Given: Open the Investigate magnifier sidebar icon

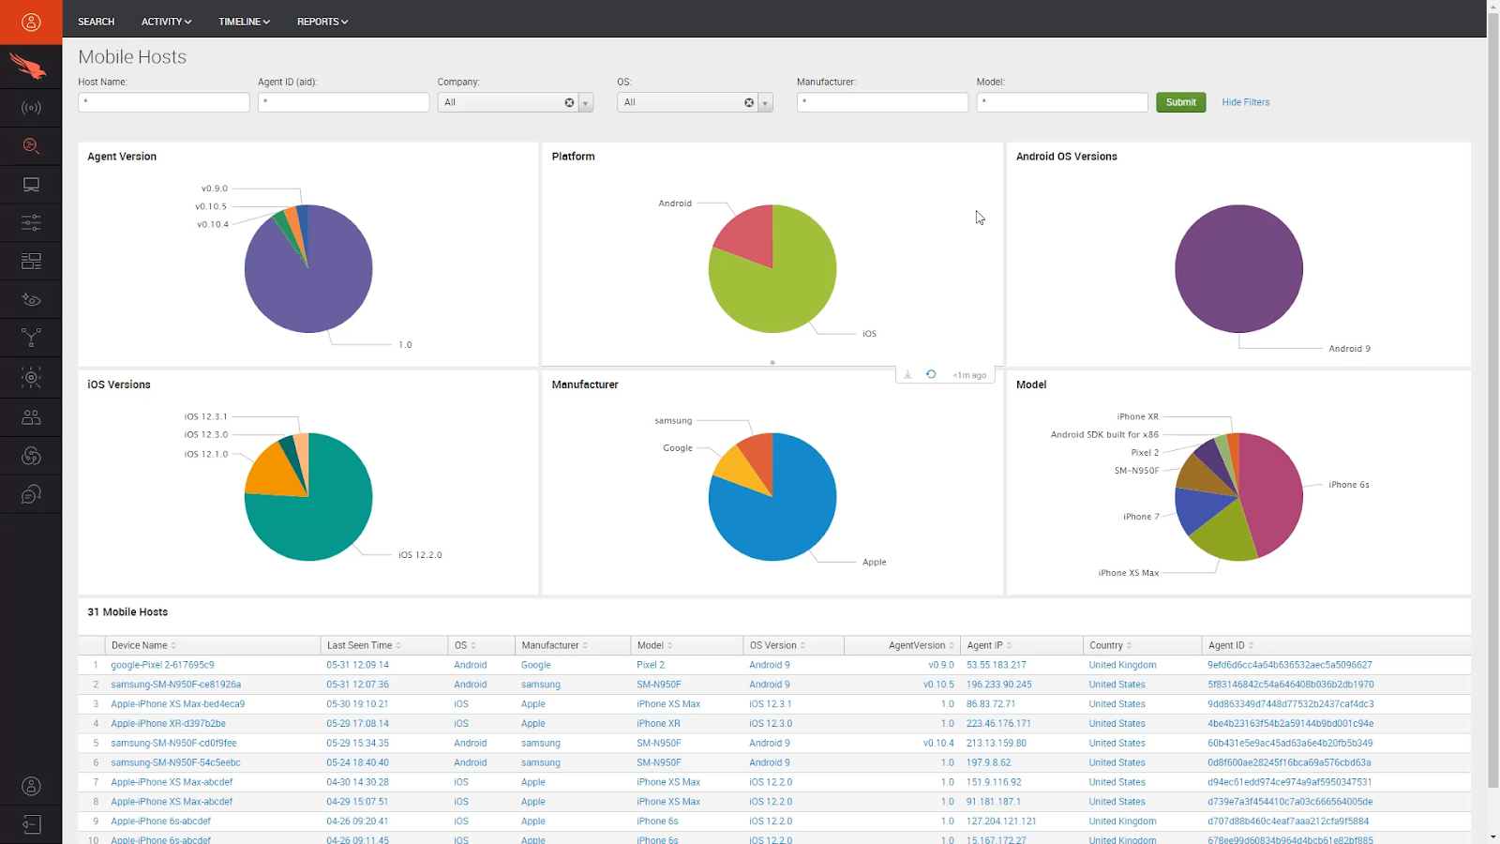Looking at the screenshot, I should (31, 145).
